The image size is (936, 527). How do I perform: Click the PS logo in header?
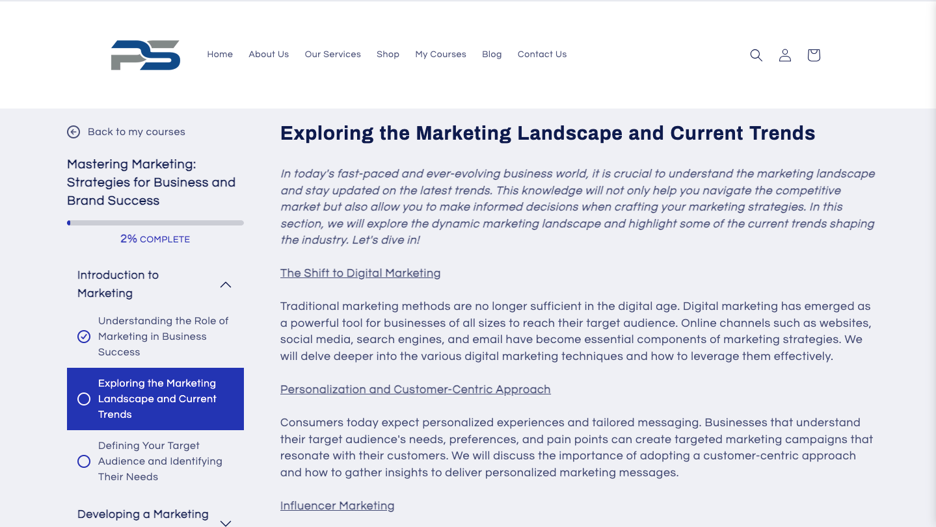145,55
